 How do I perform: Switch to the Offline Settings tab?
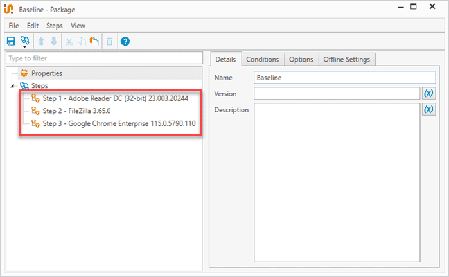346,59
